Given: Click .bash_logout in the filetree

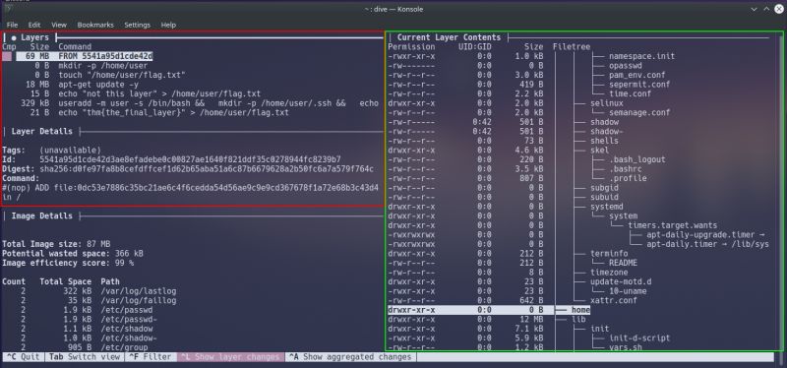Looking at the screenshot, I should [636, 159].
